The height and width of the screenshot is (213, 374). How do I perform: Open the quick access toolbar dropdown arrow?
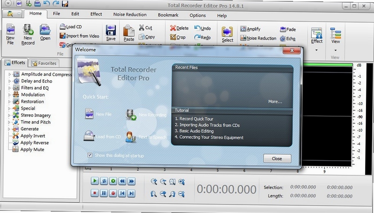coord(8,3)
